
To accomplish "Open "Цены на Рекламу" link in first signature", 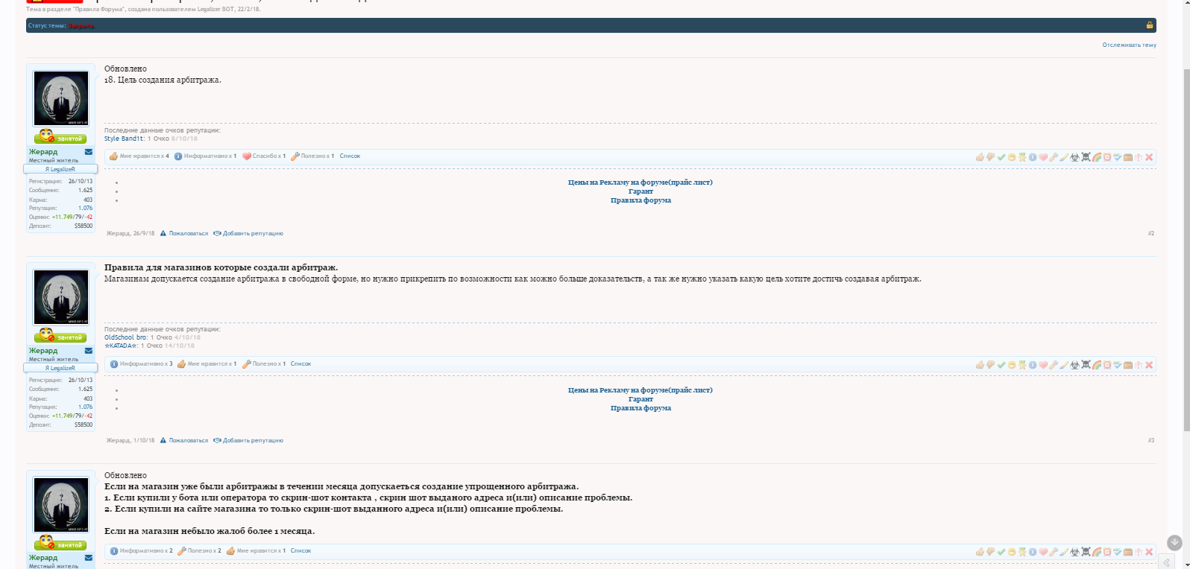I will tap(640, 182).
